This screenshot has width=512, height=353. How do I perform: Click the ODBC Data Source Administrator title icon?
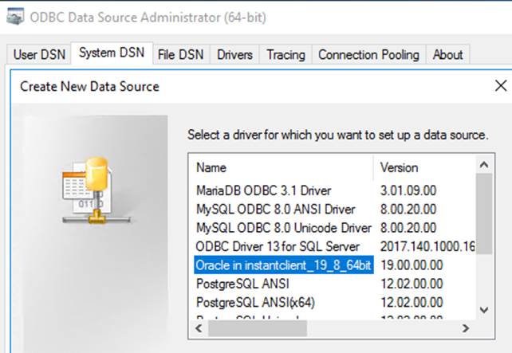coord(15,17)
